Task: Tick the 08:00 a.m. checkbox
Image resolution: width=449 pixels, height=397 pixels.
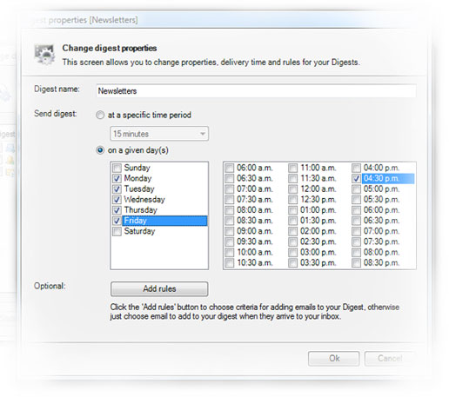Action: coord(230,210)
